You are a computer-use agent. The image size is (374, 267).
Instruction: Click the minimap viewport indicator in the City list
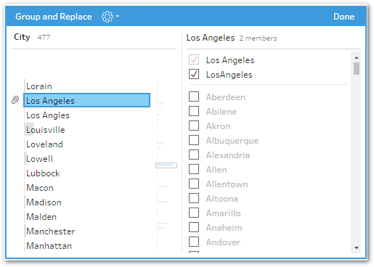click(x=166, y=165)
